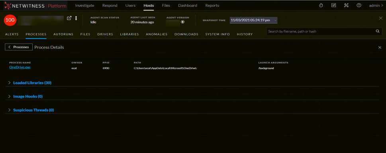The image size is (386, 153).
Task: Switch to the Drivers tab
Action: 105,34
